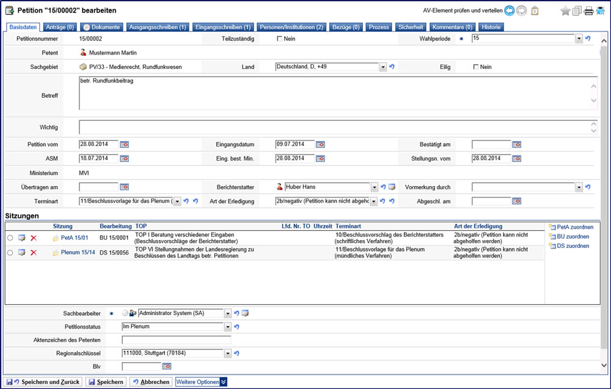The height and width of the screenshot is (389, 611).
Task: Open calendar picker for Eingangsdatum
Action: (x=320, y=144)
